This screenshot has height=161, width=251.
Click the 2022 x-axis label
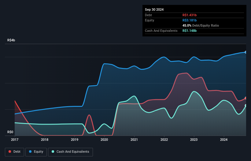coord(164,140)
